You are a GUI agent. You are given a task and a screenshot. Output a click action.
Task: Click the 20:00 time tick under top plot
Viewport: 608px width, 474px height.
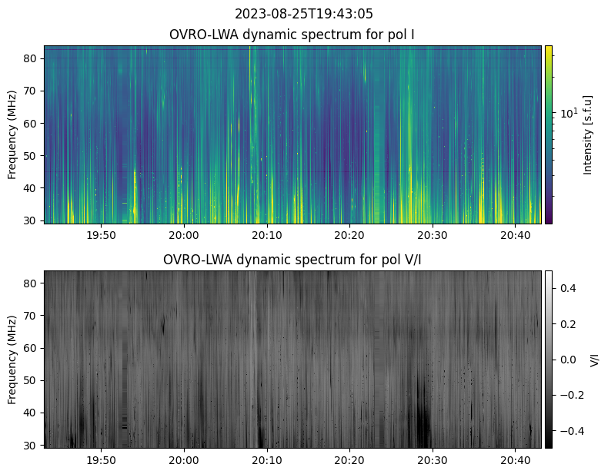click(x=184, y=235)
